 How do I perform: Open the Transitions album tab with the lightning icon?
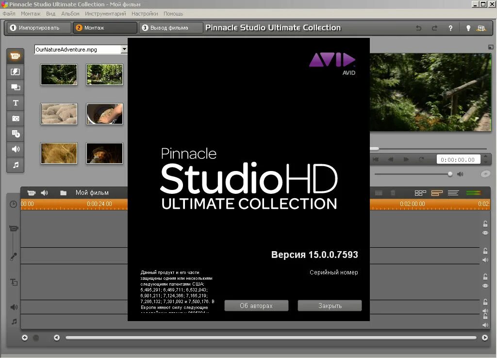click(15, 72)
